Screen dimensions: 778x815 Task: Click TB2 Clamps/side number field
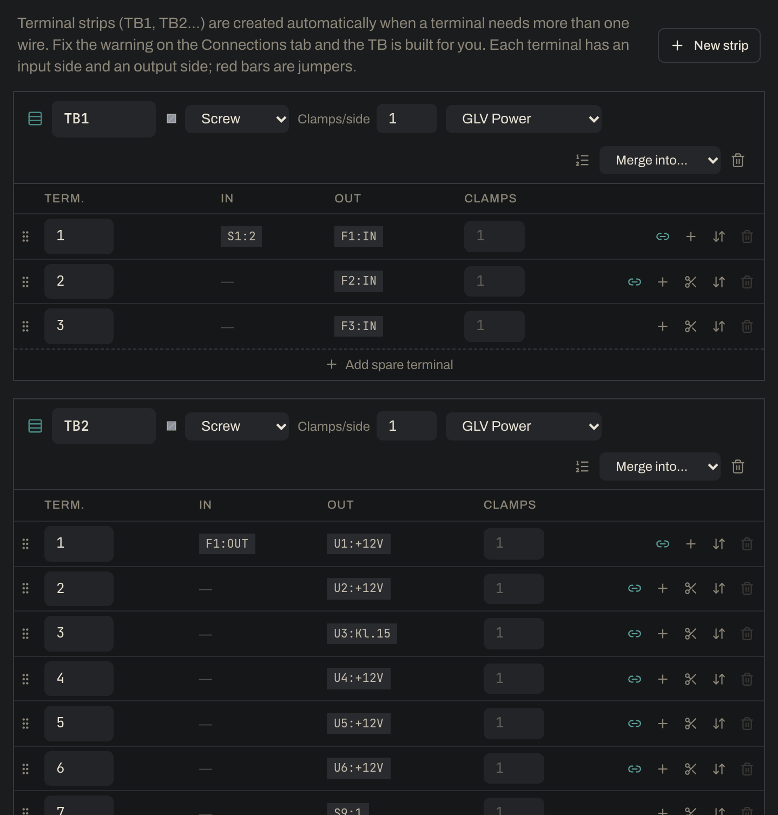click(x=407, y=426)
